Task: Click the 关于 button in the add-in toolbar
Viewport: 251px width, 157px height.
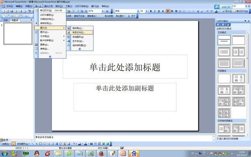Action: click(x=132, y=16)
